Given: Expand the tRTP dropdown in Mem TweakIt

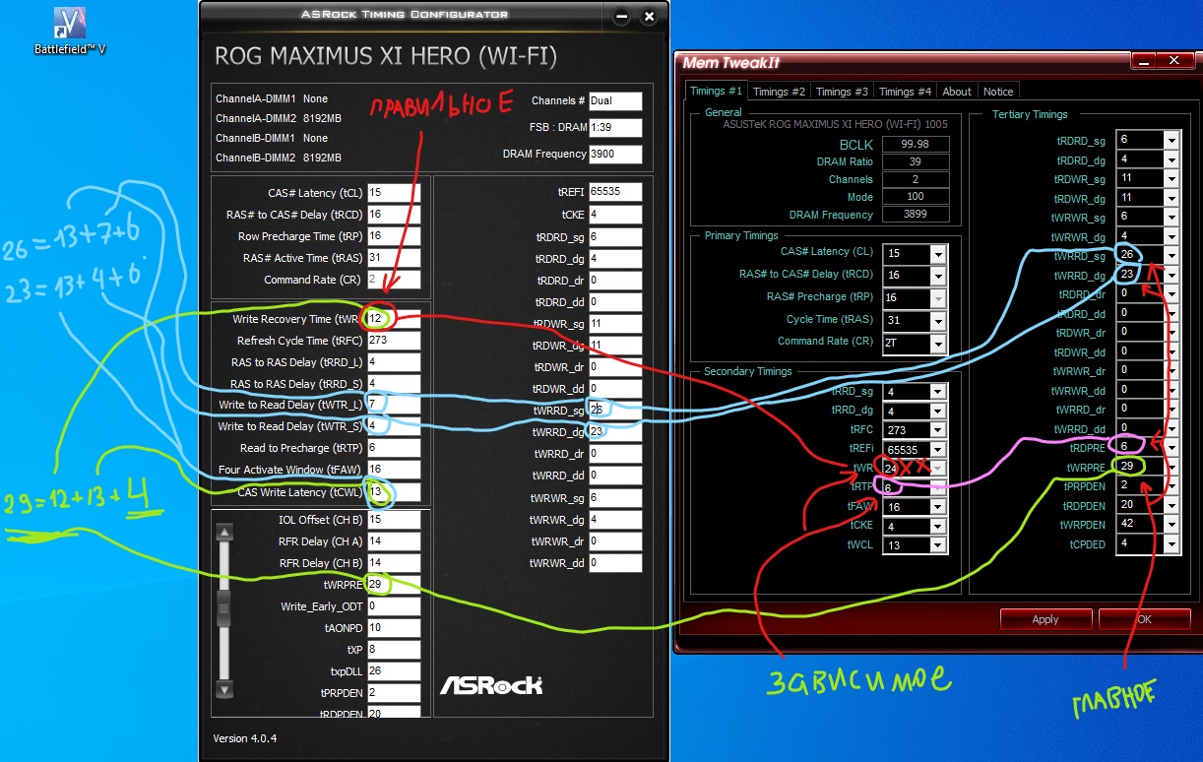Looking at the screenshot, I should coord(938,487).
